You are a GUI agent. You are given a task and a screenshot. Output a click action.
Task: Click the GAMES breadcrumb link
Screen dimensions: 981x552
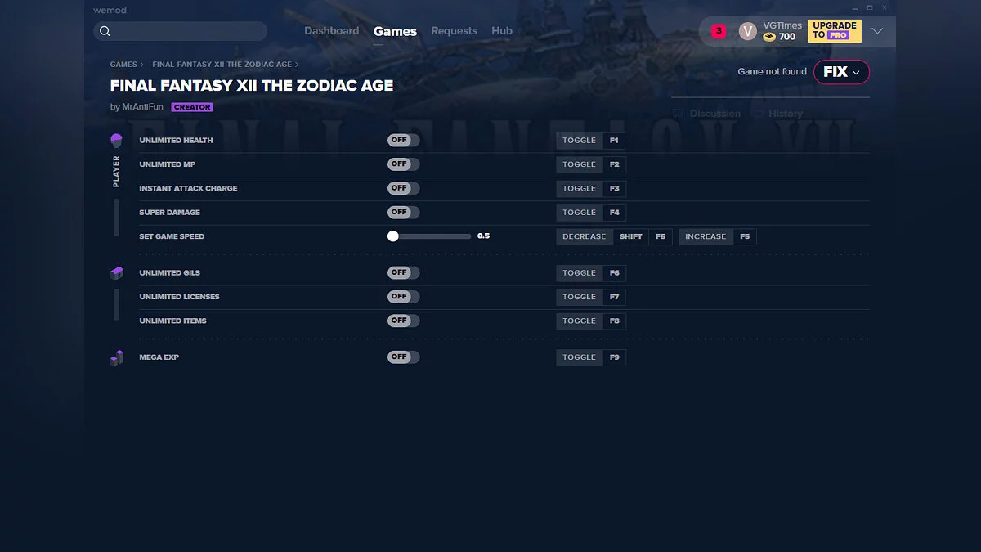click(123, 65)
